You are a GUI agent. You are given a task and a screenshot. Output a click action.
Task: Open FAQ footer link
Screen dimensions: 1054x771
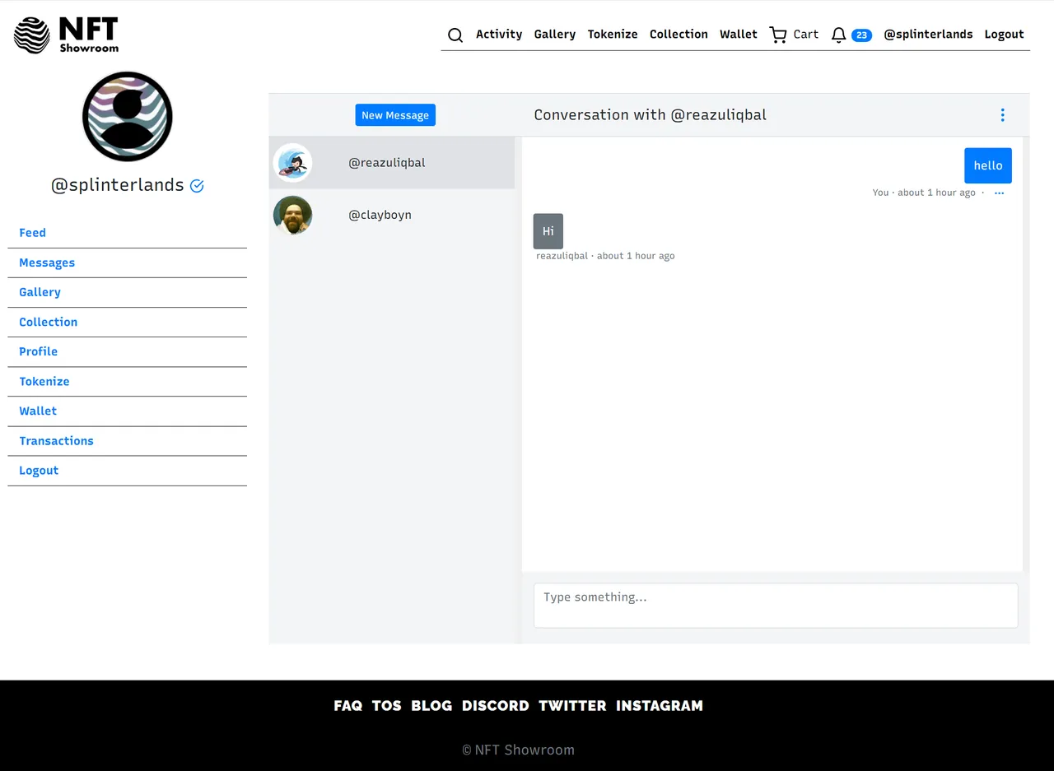(x=348, y=706)
